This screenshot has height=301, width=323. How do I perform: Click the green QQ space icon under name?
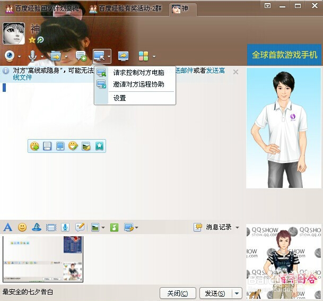point(41,40)
